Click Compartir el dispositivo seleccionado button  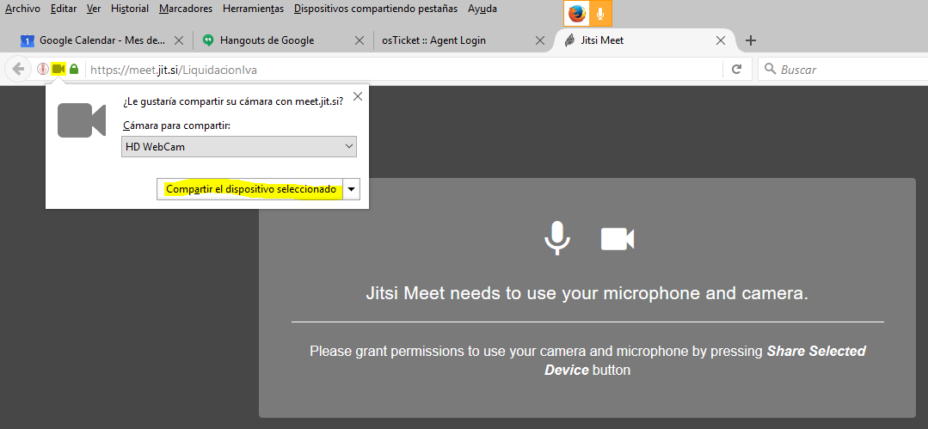251,189
